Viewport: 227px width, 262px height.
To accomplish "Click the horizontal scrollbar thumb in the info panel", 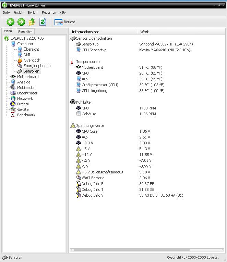I will (132, 250).
